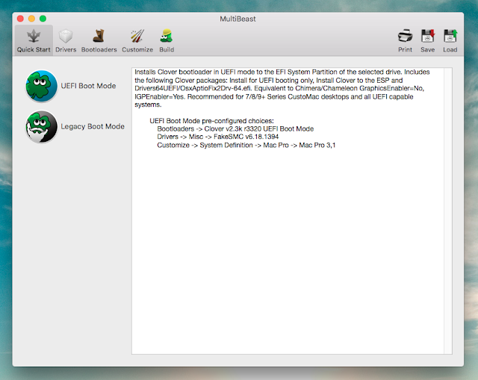The image size is (478, 380).
Task: Maximize the window with the green button
Action: (x=43, y=19)
